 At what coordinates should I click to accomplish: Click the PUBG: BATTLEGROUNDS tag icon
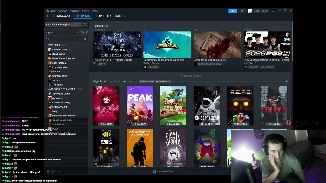pos(246,67)
